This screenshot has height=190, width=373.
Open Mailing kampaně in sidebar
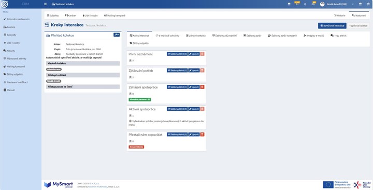tap(15, 67)
